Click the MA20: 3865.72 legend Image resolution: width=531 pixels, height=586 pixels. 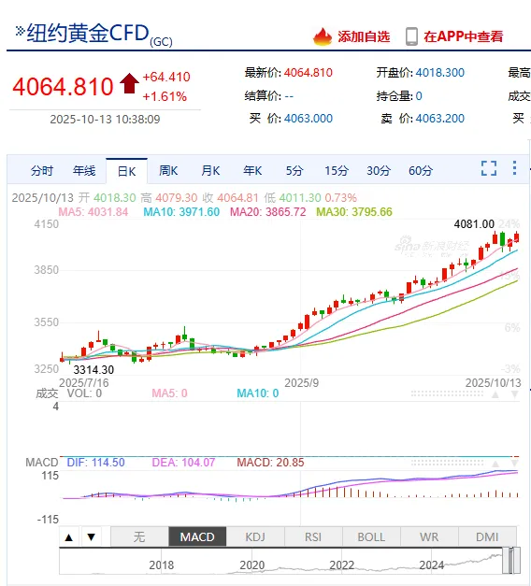click(267, 212)
